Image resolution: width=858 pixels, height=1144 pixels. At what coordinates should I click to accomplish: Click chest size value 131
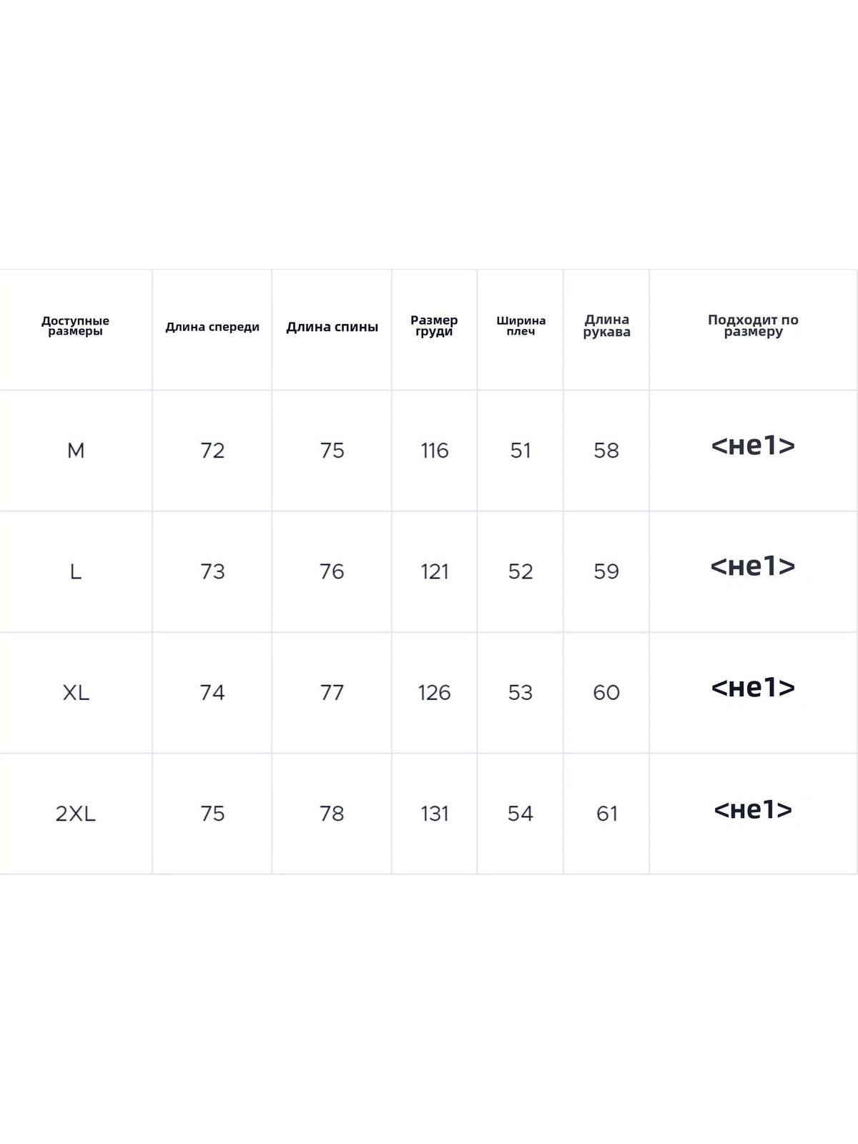[x=434, y=814]
